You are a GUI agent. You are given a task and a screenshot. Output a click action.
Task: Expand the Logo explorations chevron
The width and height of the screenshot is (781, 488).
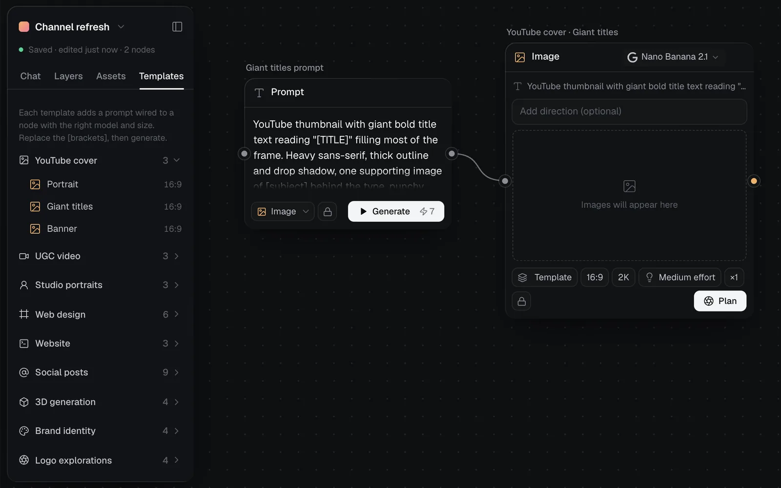pos(177,460)
